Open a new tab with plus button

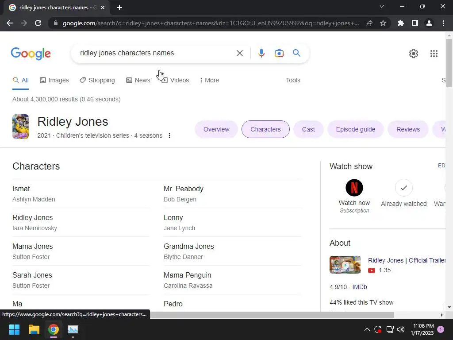point(119,8)
